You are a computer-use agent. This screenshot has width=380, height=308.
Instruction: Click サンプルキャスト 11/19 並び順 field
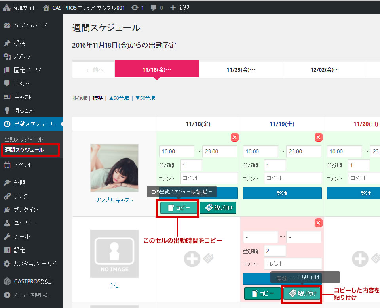pyautogui.click(x=275, y=166)
